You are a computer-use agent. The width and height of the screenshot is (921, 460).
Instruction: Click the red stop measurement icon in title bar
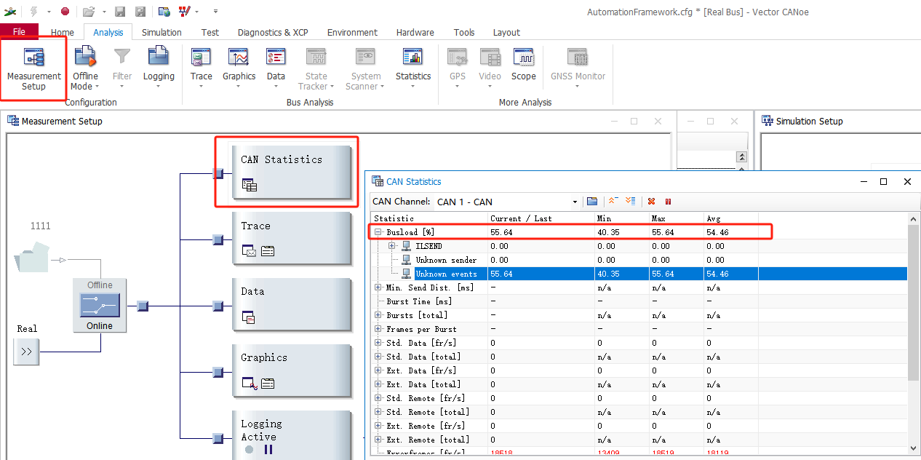pos(65,12)
